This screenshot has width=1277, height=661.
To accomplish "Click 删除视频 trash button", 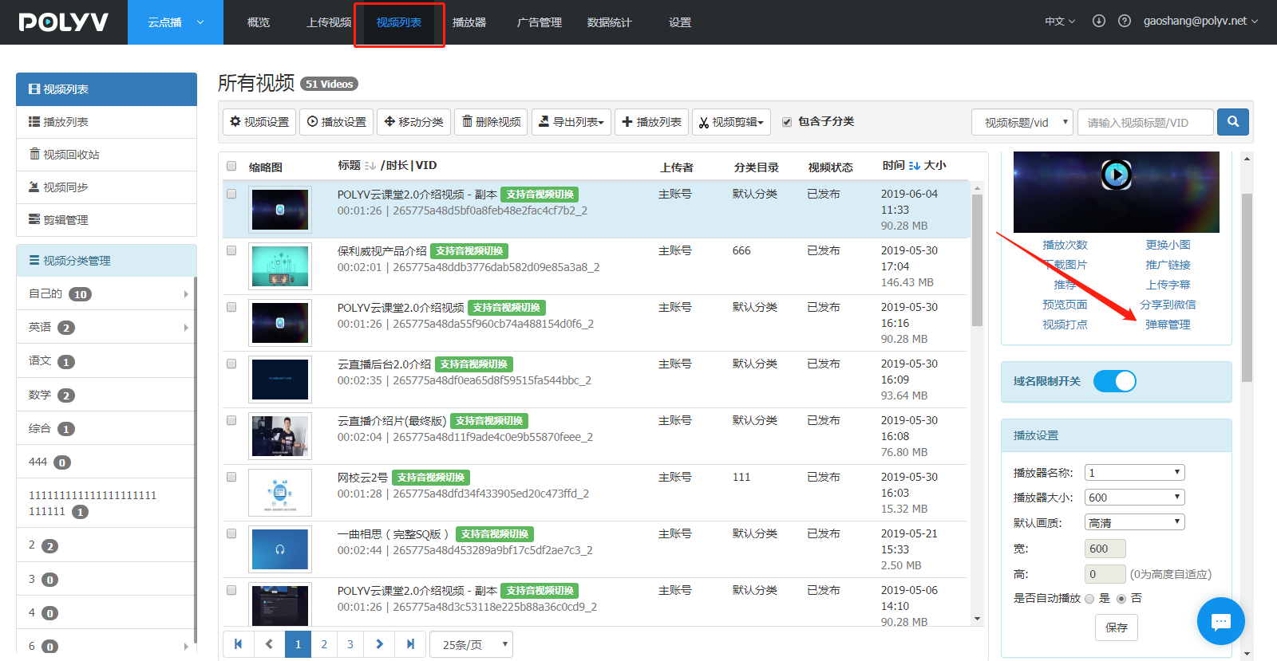I will click(491, 122).
